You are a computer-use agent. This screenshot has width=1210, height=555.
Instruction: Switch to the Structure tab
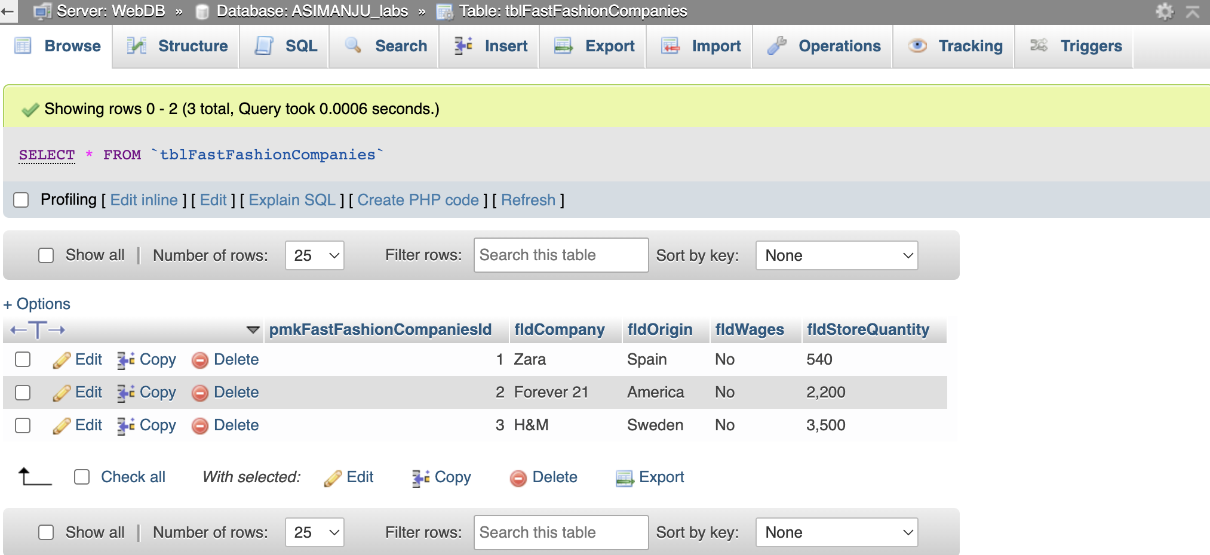[176, 46]
